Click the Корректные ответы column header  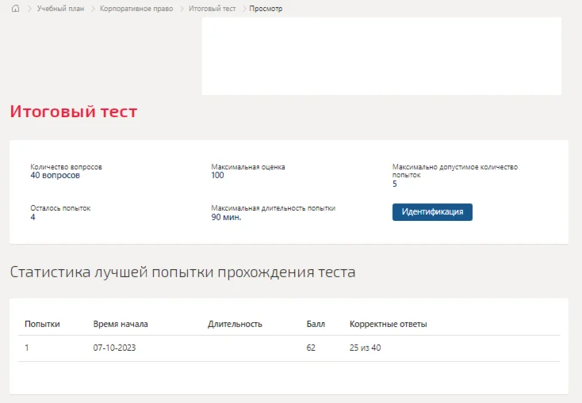click(x=389, y=324)
